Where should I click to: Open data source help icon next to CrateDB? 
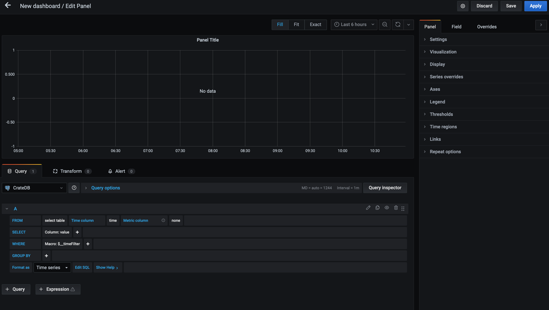(x=74, y=188)
